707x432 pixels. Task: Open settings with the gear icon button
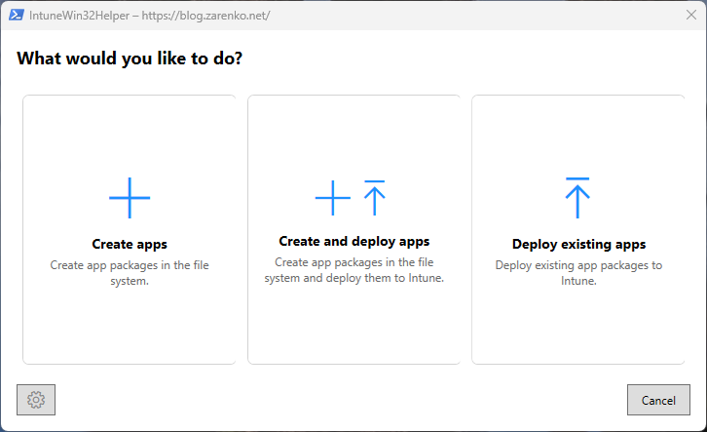pyautogui.click(x=36, y=400)
